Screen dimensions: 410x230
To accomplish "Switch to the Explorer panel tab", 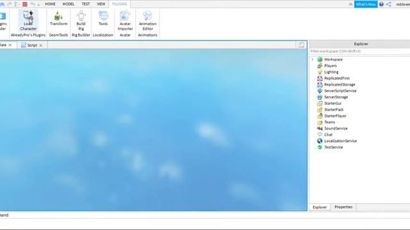I will pos(320,207).
